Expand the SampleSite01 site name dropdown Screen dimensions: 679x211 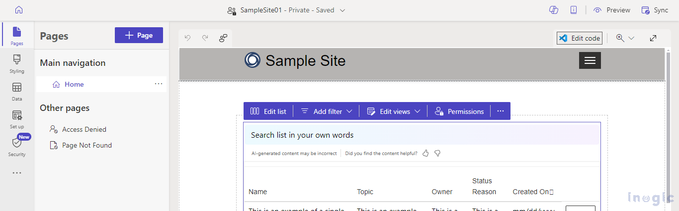(342, 10)
